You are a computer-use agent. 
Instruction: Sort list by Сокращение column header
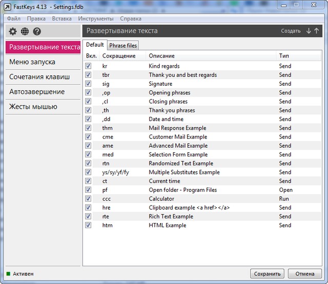(x=119, y=56)
